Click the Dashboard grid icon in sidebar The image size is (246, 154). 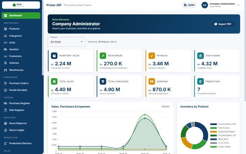point(6,15)
